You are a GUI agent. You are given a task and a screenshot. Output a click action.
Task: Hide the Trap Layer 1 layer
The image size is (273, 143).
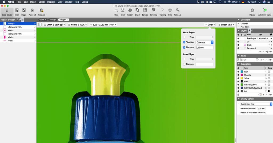coord(238,38)
